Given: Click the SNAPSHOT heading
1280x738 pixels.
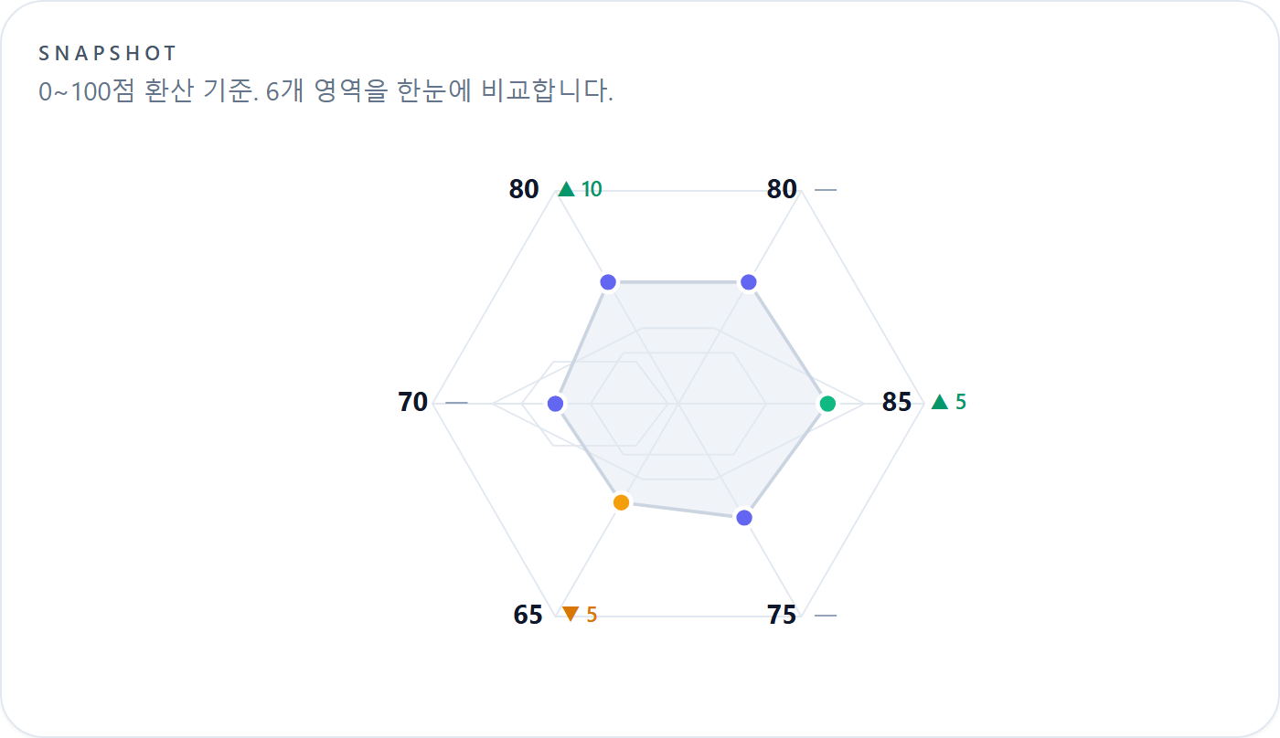Looking at the screenshot, I should [x=108, y=54].
